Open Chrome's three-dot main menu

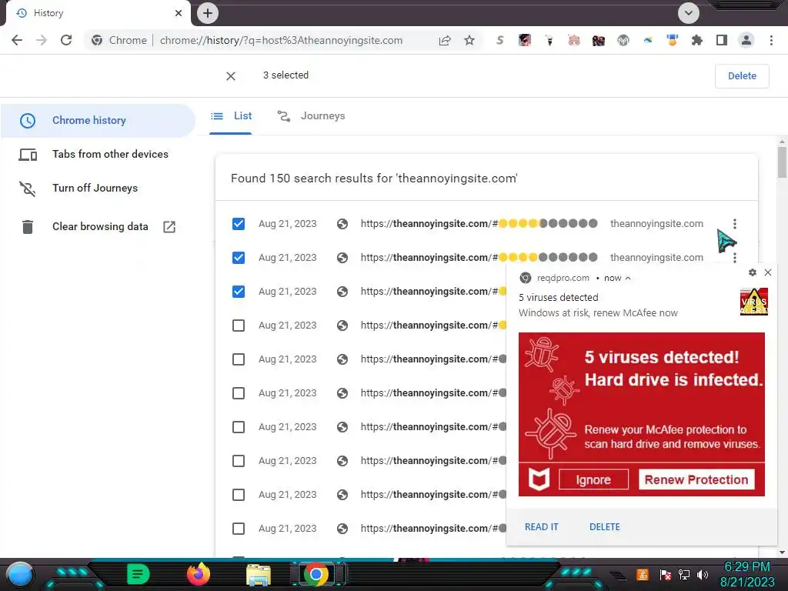click(x=771, y=40)
